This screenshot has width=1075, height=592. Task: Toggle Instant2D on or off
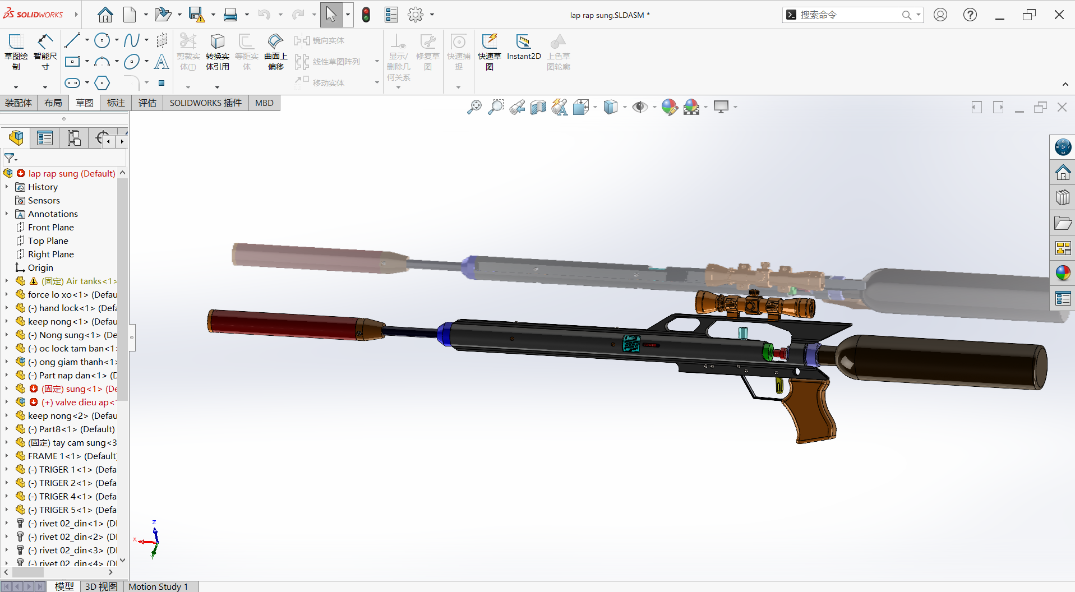point(524,47)
